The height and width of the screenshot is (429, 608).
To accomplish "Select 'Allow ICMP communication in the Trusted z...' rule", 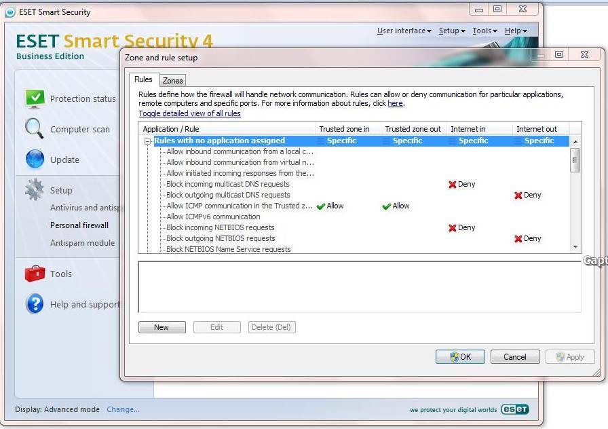I will click(240, 206).
